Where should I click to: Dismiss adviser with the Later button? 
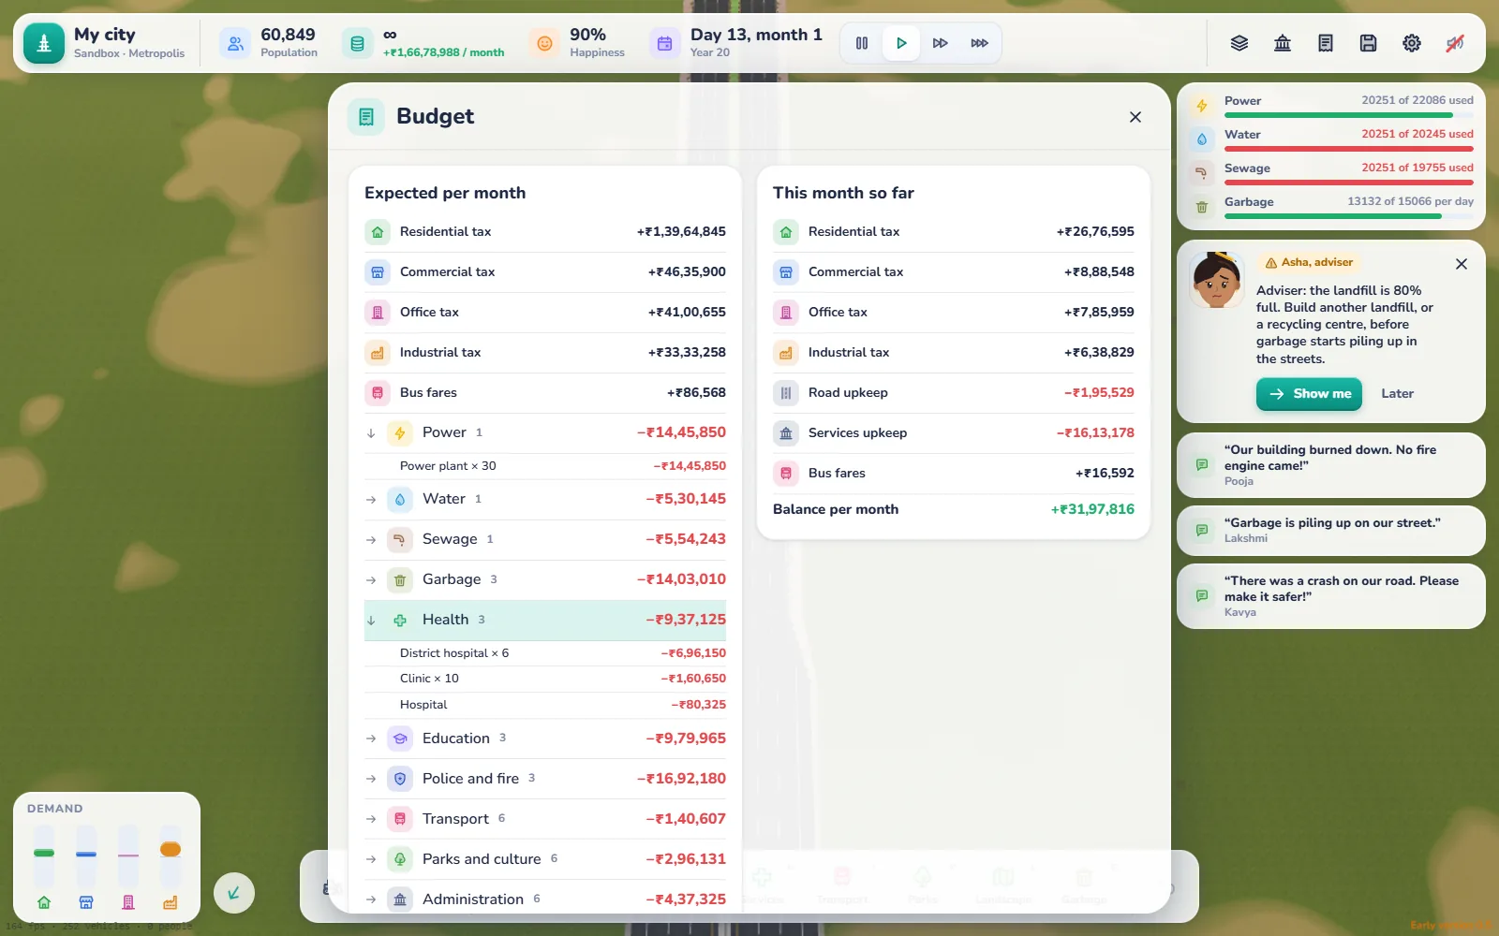pyautogui.click(x=1397, y=394)
